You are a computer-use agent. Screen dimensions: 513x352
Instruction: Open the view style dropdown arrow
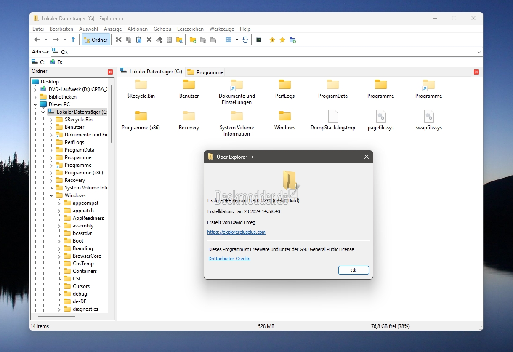pyautogui.click(x=237, y=40)
